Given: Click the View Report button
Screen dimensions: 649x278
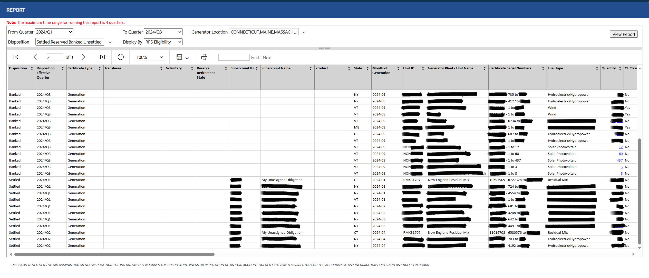Looking at the screenshot, I should coord(624,34).
